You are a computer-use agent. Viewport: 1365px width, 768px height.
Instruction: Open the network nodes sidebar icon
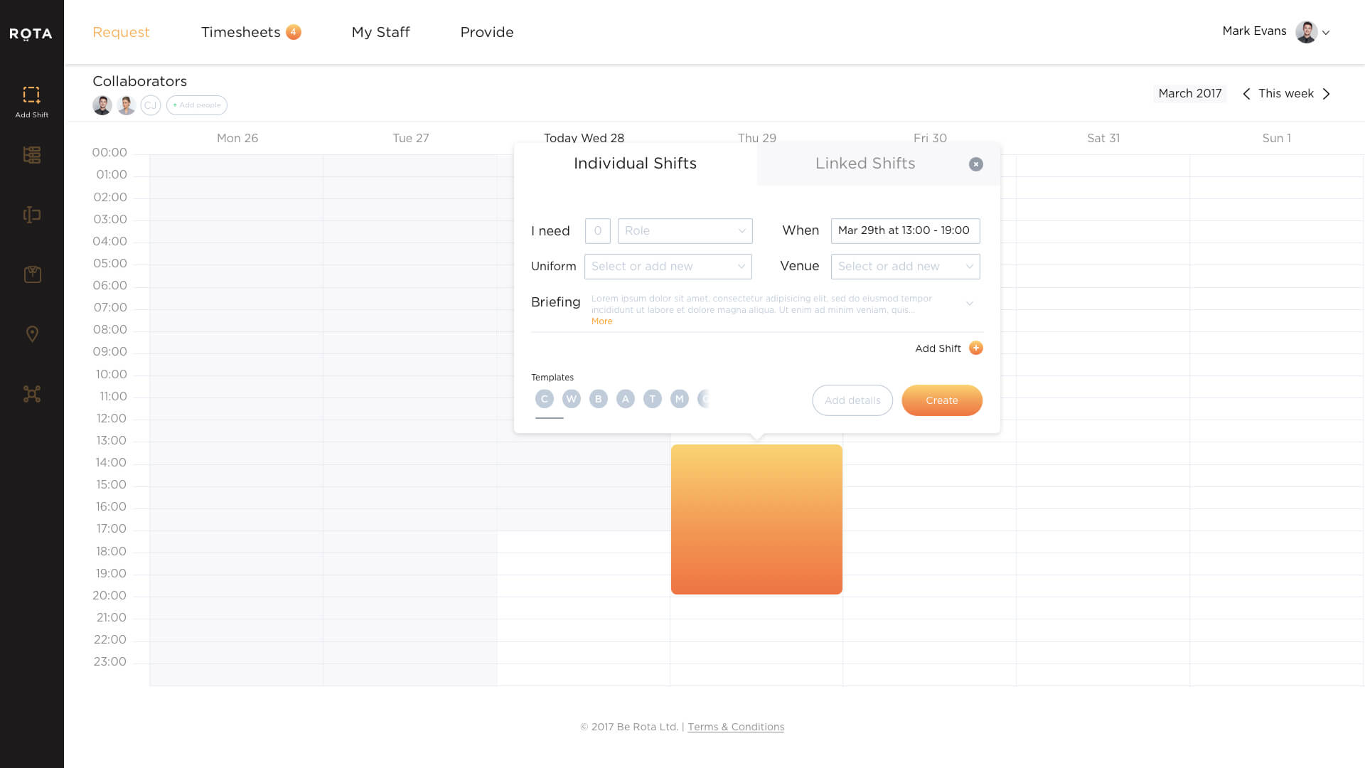31,393
